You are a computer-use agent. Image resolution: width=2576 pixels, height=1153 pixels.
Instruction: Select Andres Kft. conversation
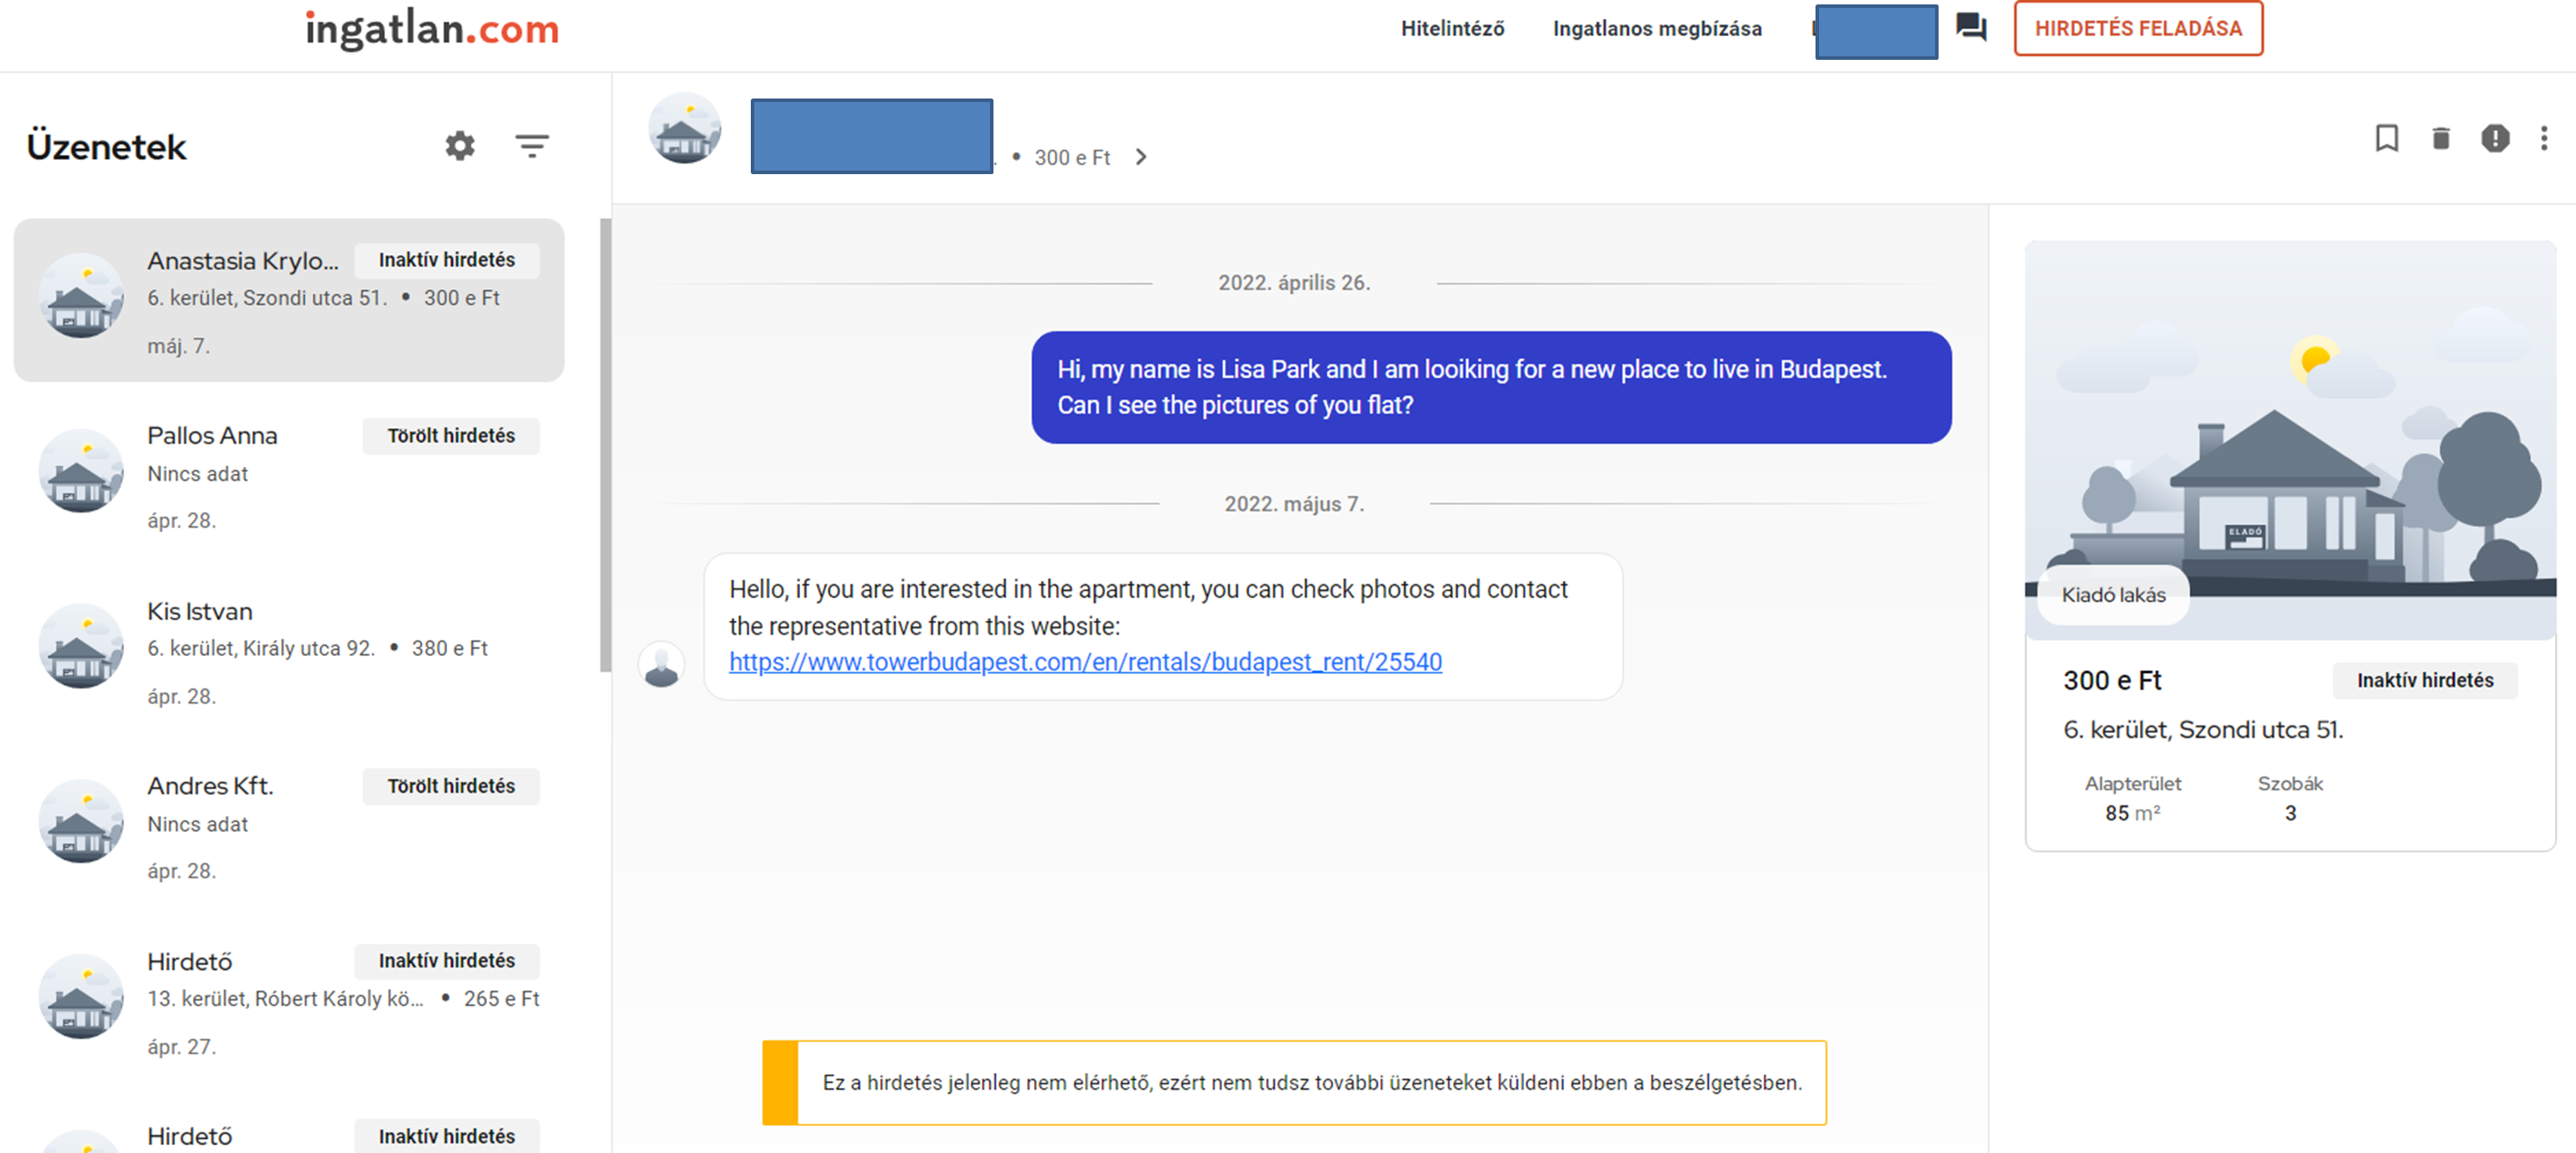(x=289, y=826)
